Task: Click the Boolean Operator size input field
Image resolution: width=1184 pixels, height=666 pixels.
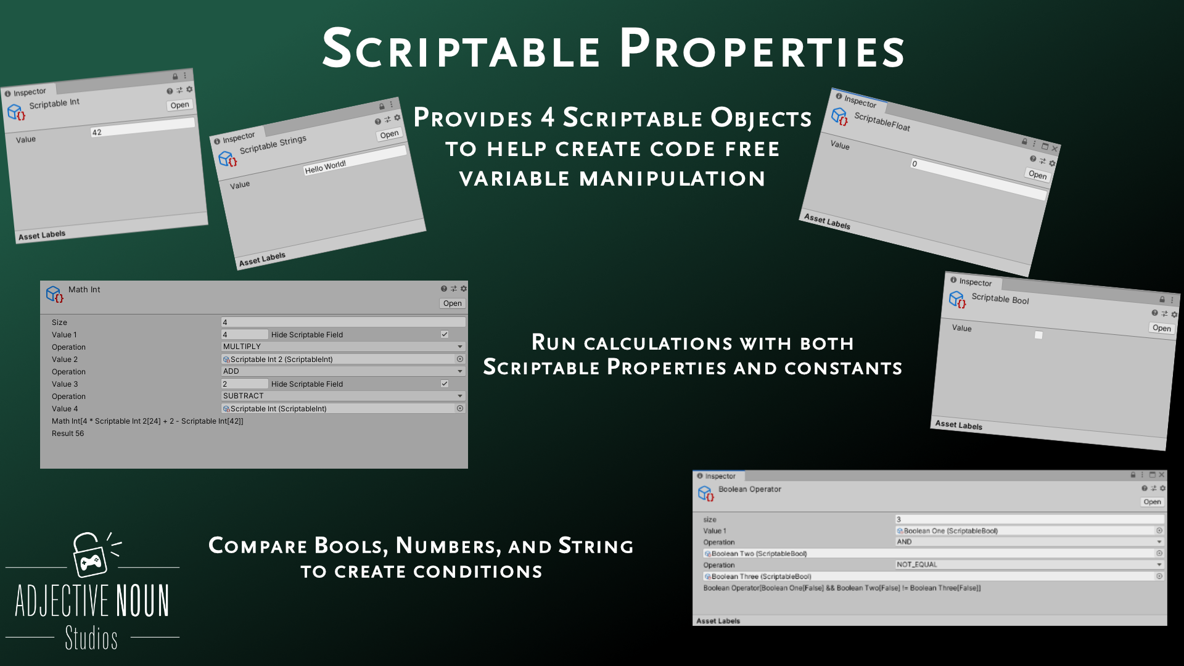Action: click(x=1029, y=519)
